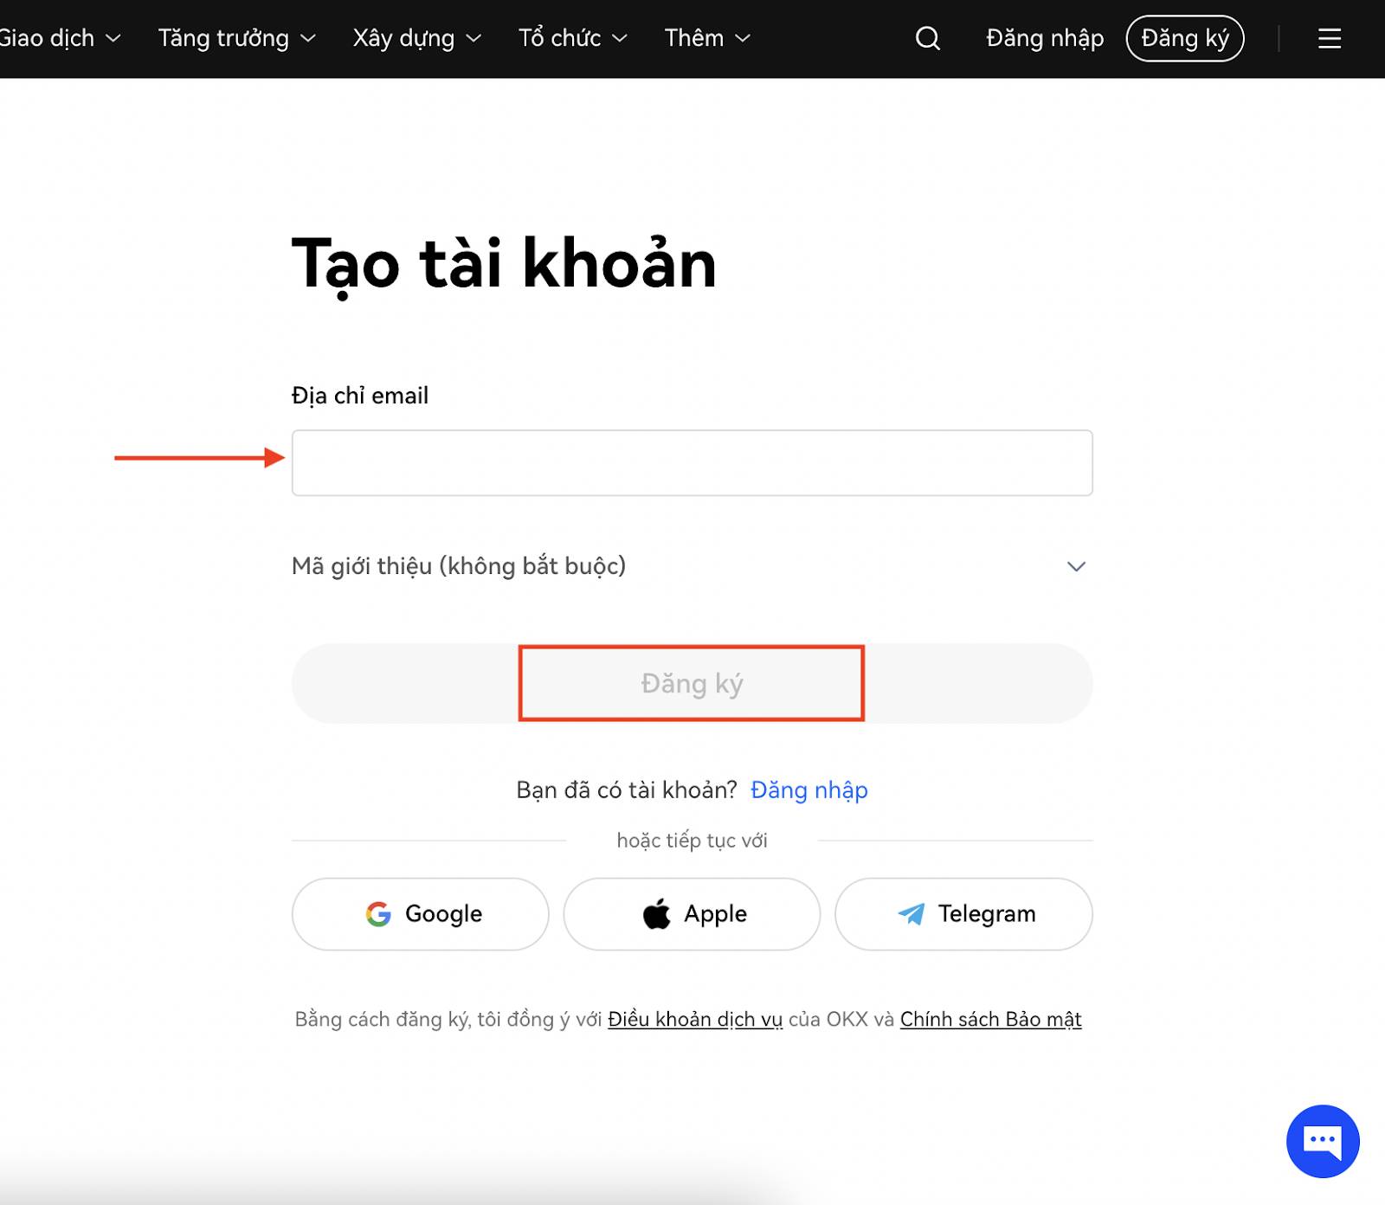Open the blue chat support bubble
This screenshot has width=1385, height=1205.
[x=1322, y=1140]
